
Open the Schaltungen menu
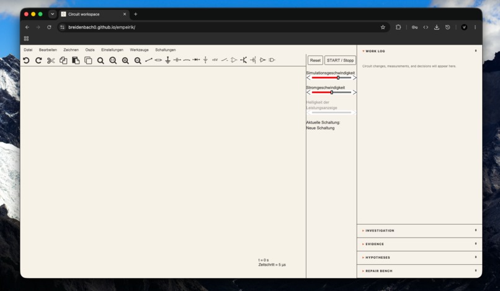(166, 50)
